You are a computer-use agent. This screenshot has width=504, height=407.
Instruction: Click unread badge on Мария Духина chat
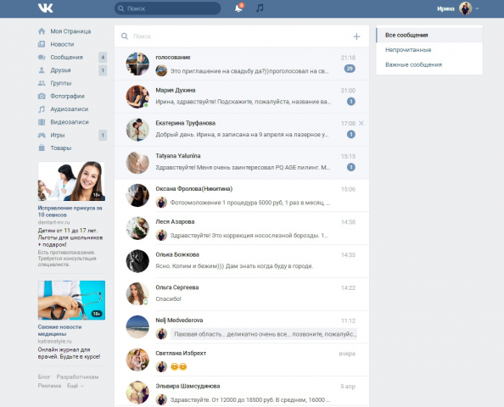click(351, 102)
